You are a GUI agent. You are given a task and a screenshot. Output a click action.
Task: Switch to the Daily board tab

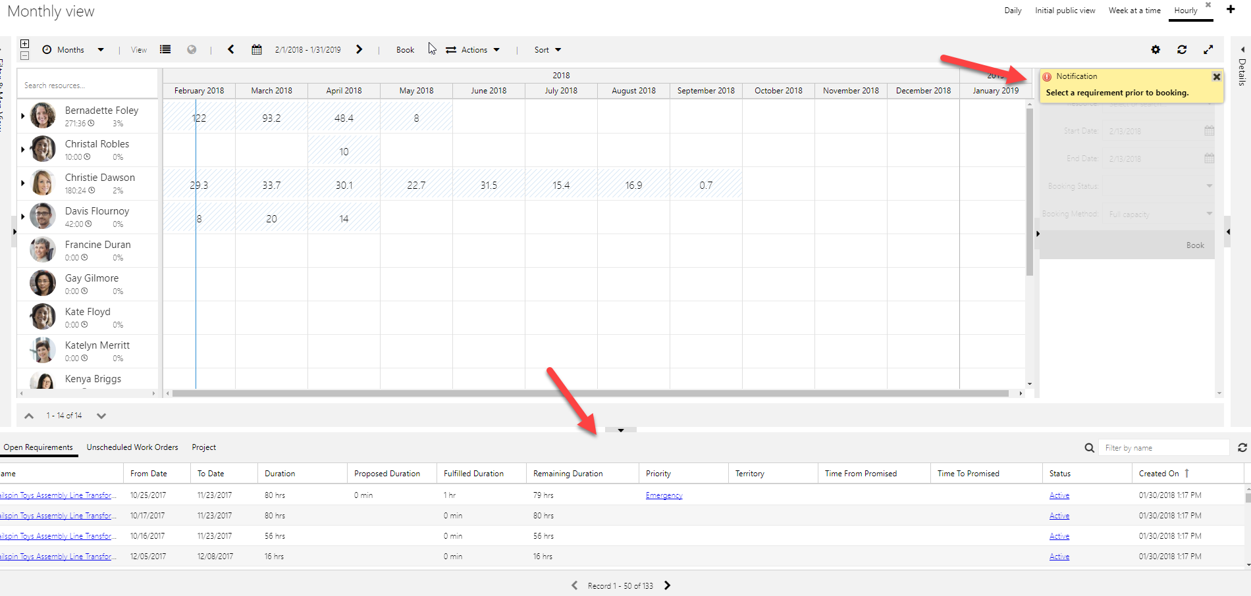[1013, 11]
